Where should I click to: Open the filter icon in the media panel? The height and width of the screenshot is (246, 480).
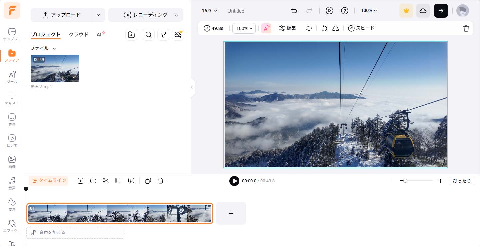[x=163, y=35]
